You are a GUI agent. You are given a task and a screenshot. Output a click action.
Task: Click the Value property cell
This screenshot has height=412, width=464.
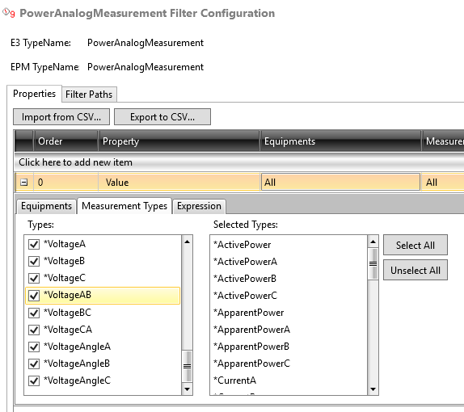(x=179, y=183)
